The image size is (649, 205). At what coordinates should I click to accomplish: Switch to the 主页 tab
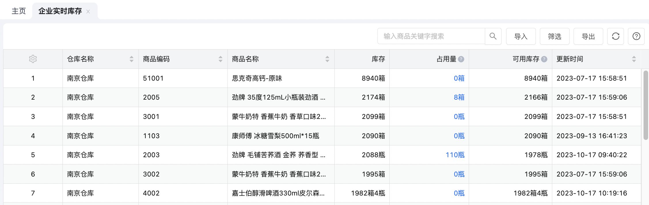19,11
